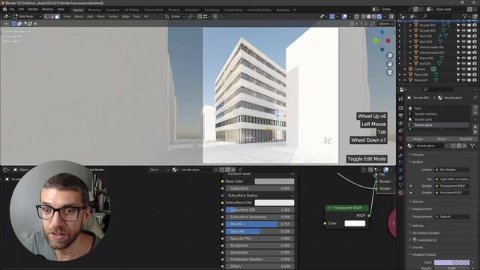Collapse Transparent BSDF node chevron
Image resolution: width=480 pixels, height=270 pixels.
pyautogui.click(x=329, y=208)
